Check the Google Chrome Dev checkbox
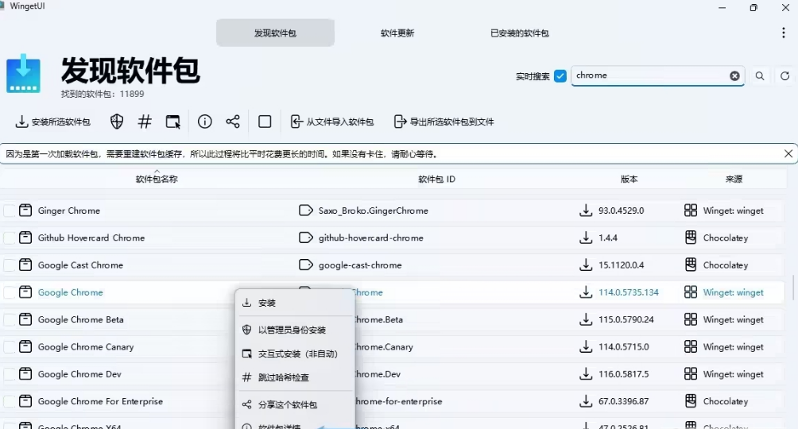The width and height of the screenshot is (798, 429). pyautogui.click(x=10, y=374)
